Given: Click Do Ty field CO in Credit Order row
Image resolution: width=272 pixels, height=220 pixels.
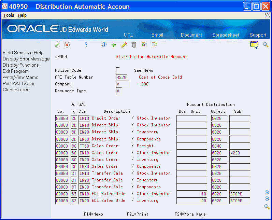Looking at the screenshot, I should [x=74, y=118].
